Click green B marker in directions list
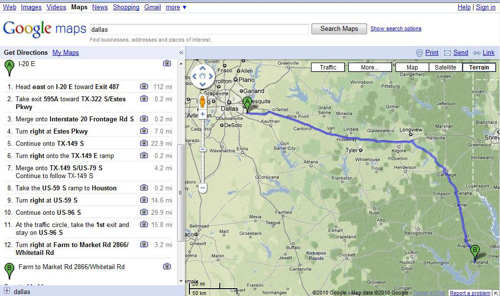 click(9, 271)
